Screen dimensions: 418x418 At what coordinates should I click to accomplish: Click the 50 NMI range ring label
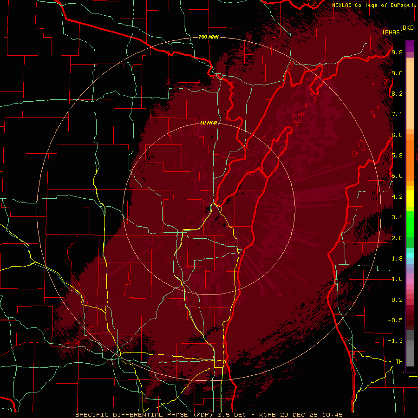209,123
